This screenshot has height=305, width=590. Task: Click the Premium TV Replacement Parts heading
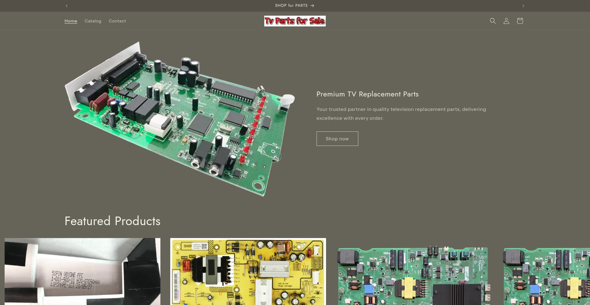367,94
